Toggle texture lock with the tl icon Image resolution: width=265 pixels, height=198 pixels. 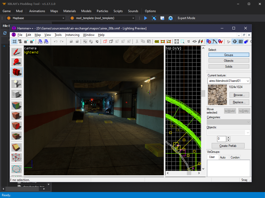point(189,41)
